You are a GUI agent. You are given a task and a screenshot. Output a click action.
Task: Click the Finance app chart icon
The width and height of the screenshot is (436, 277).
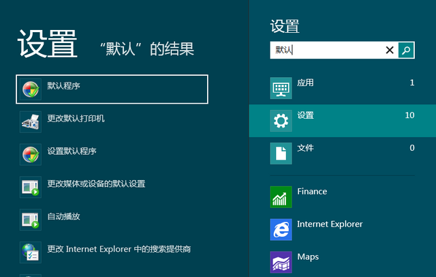tap(281, 196)
